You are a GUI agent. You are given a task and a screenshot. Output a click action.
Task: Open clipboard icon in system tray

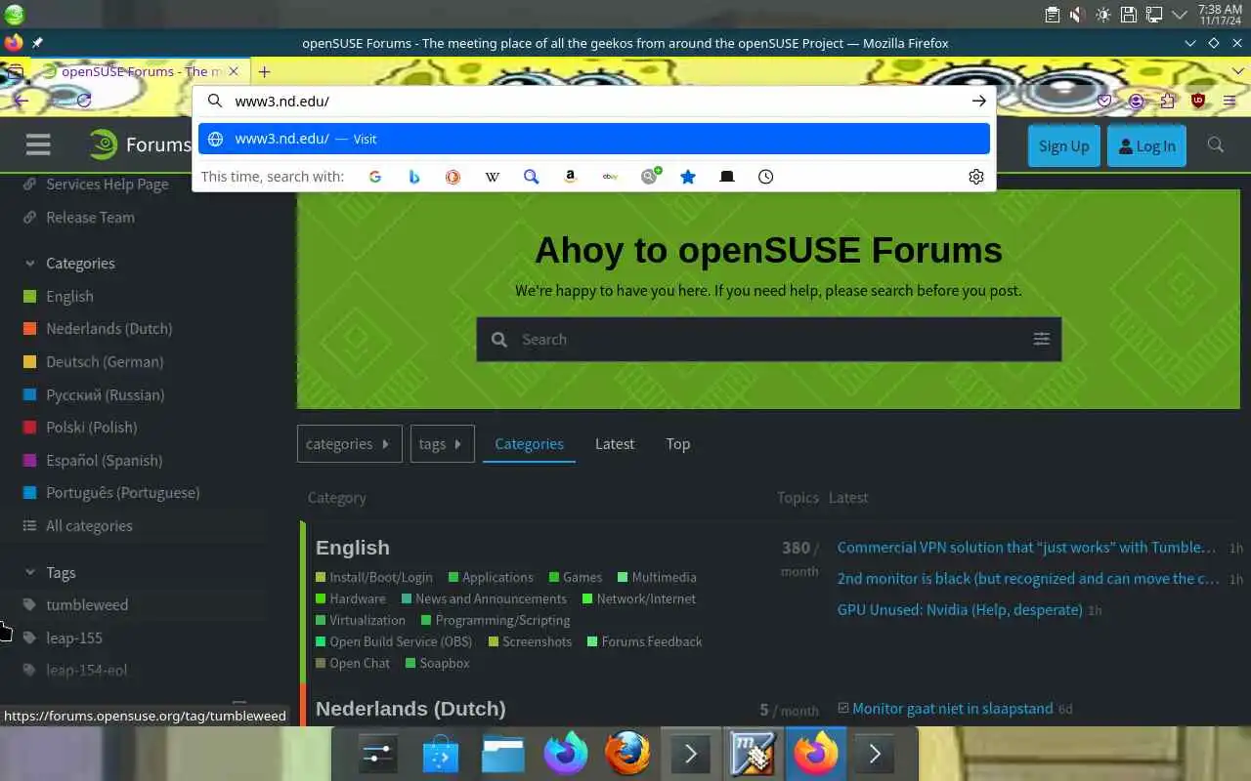point(1052,15)
